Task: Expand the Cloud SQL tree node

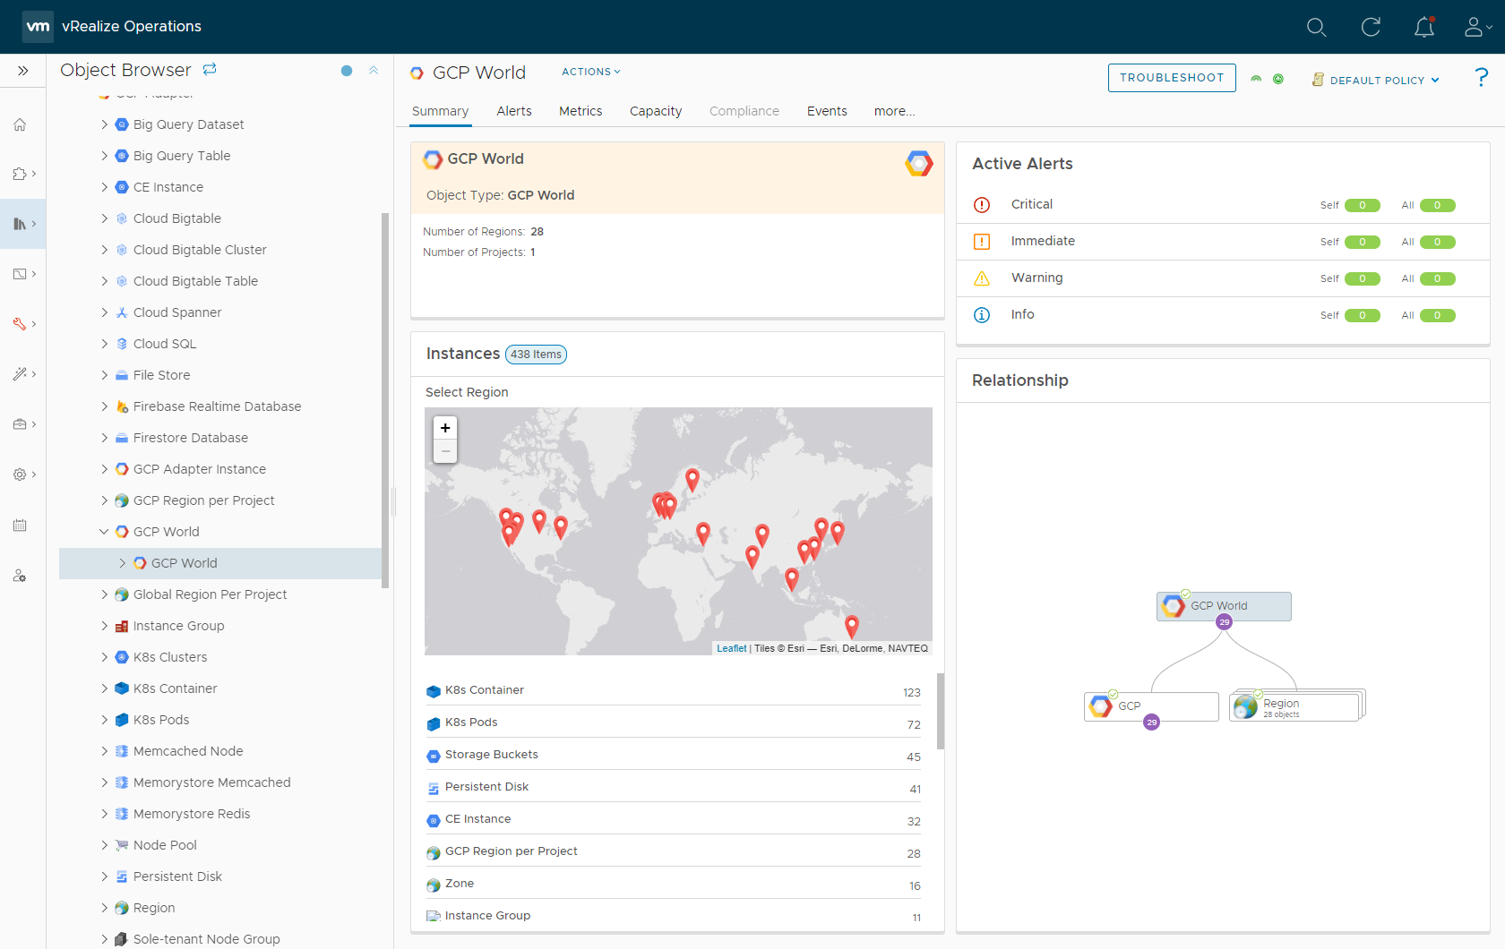Action: tap(105, 344)
